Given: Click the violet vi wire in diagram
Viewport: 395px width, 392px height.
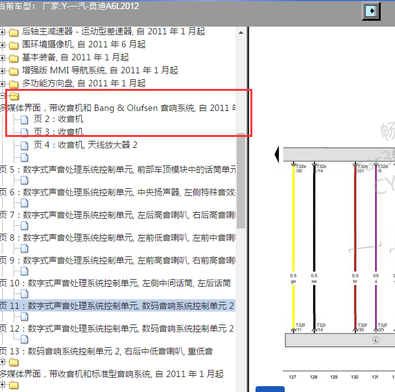Looking at the screenshot, I should coord(376,218).
